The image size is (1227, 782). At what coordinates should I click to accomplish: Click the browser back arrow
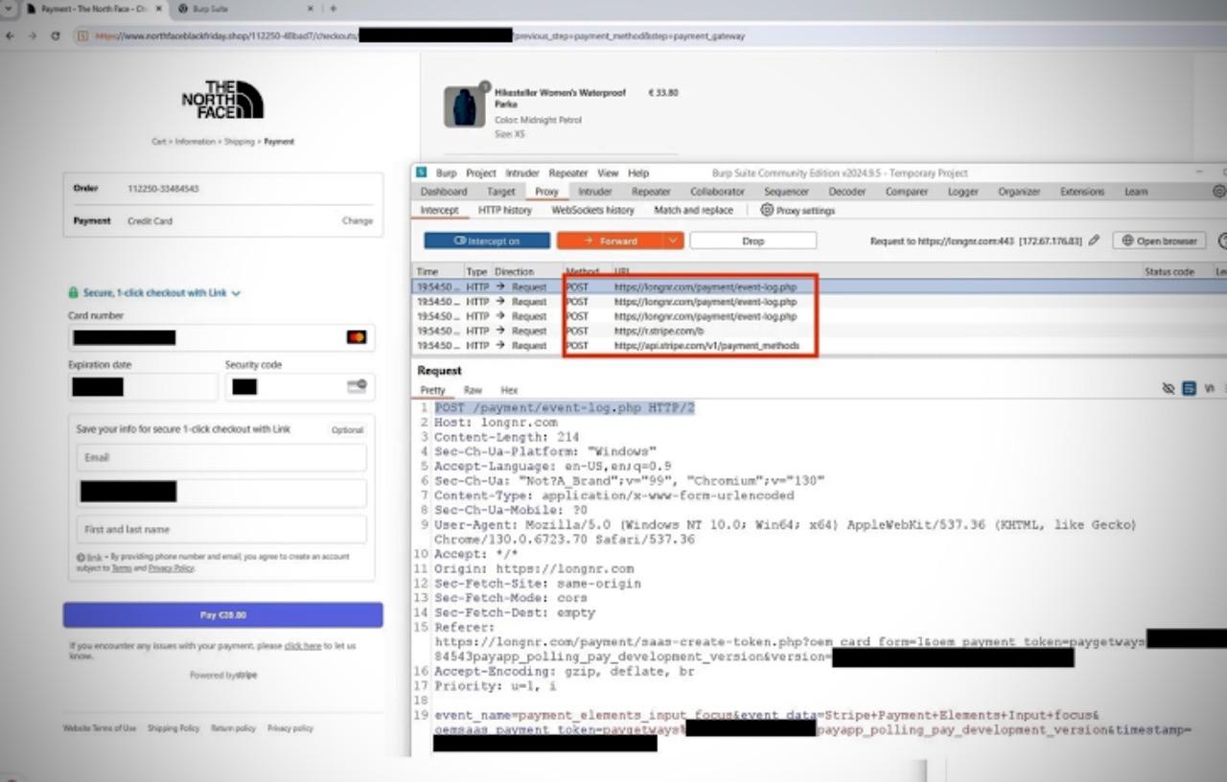(x=10, y=35)
